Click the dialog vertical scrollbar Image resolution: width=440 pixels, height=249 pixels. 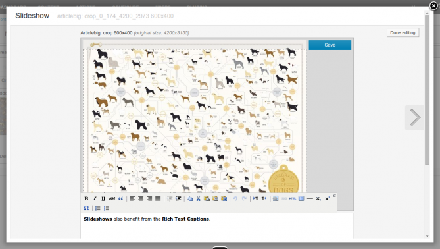click(x=427, y=90)
